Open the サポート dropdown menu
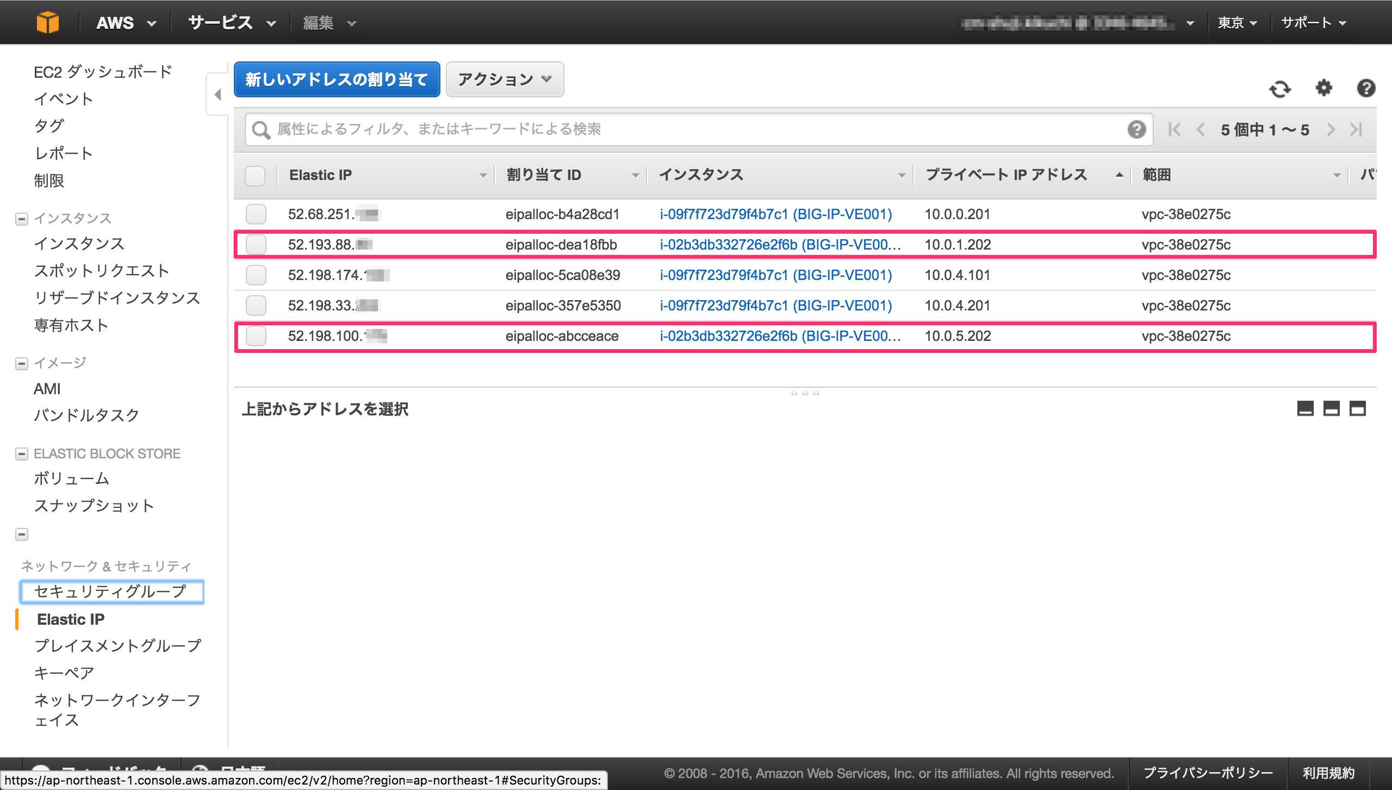This screenshot has width=1392, height=790. (x=1314, y=23)
